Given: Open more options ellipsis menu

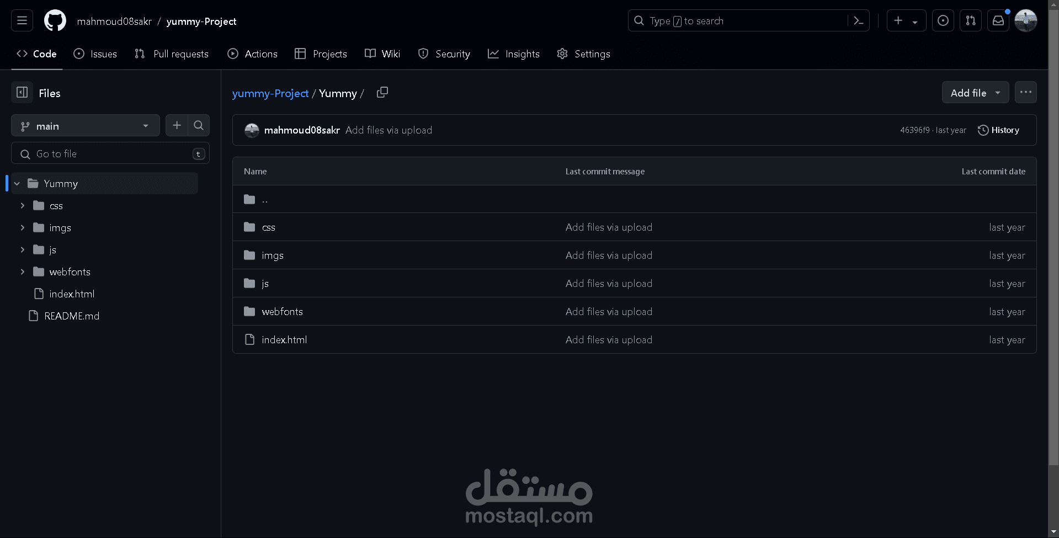Looking at the screenshot, I should 1026,93.
